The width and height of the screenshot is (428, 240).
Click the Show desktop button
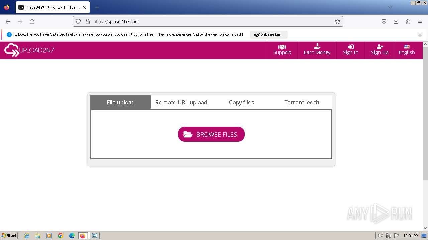(x=424, y=236)
